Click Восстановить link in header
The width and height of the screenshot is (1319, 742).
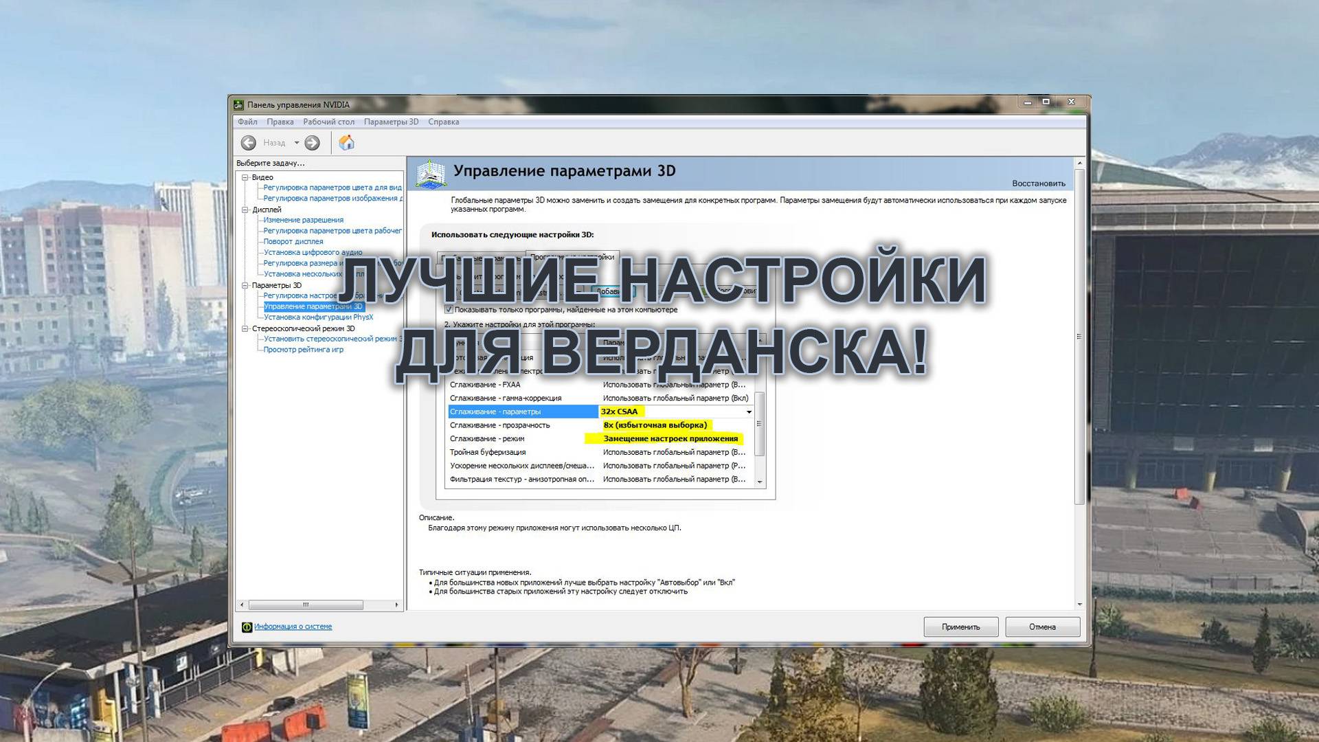pos(1038,183)
